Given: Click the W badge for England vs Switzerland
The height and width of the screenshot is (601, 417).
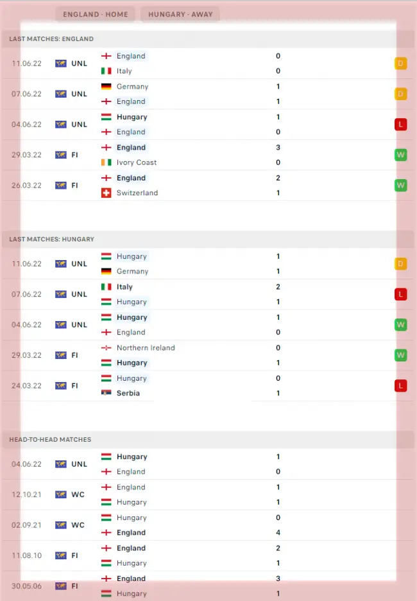Looking at the screenshot, I should (401, 186).
